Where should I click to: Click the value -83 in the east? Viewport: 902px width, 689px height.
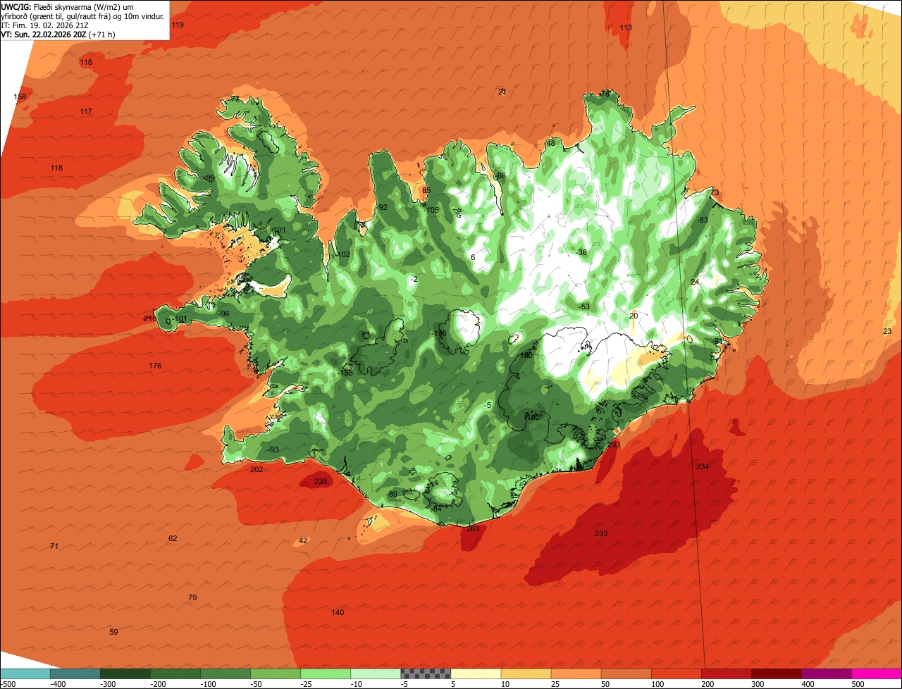[702, 220]
